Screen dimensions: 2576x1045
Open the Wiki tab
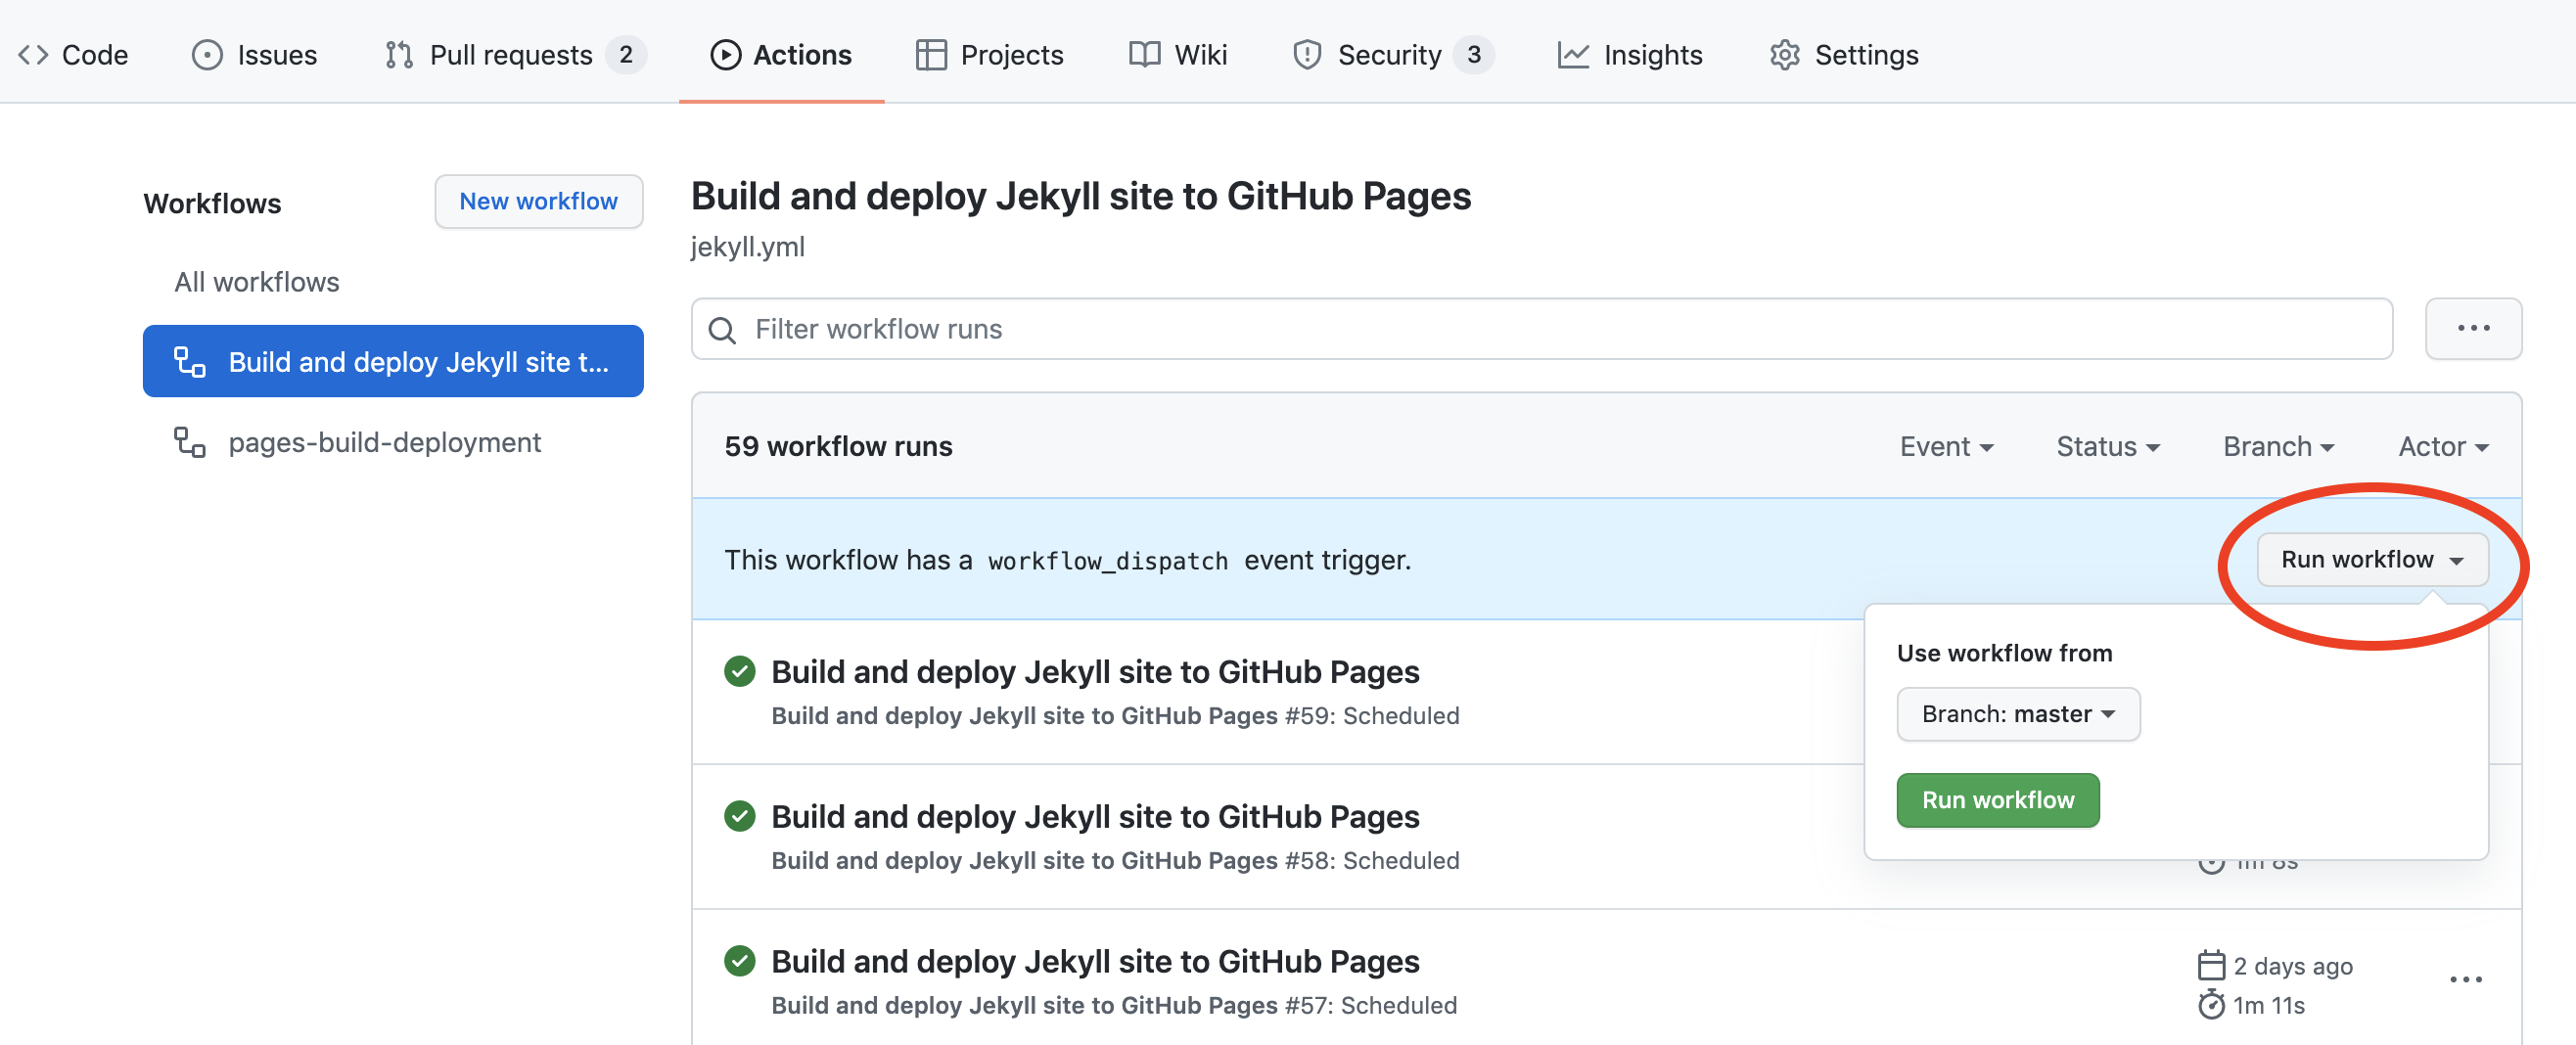(x=1178, y=55)
